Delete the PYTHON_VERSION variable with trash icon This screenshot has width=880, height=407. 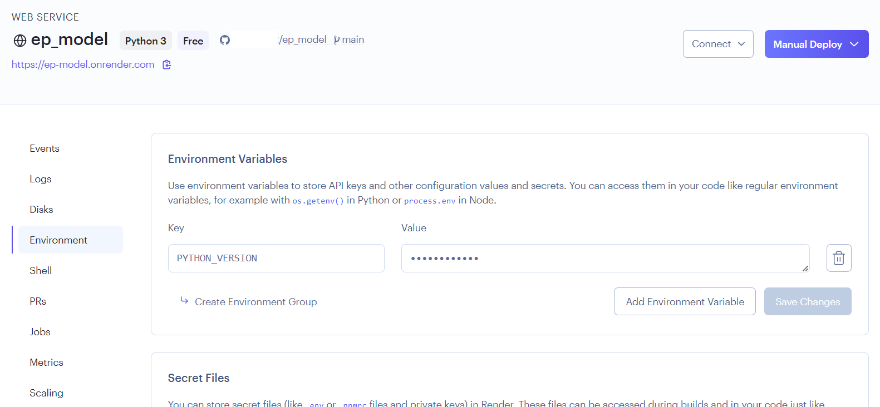coord(839,258)
